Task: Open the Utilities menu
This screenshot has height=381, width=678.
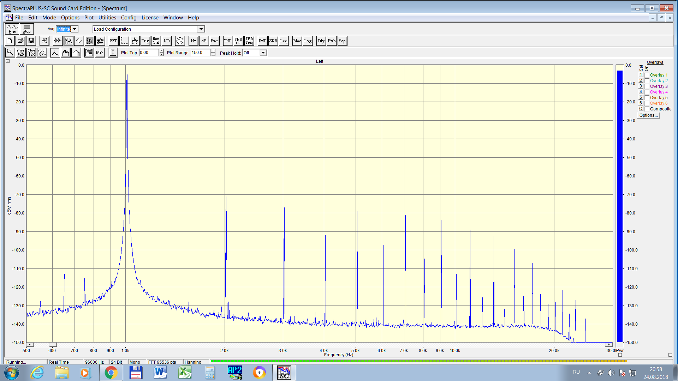Action: click(x=107, y=18)
